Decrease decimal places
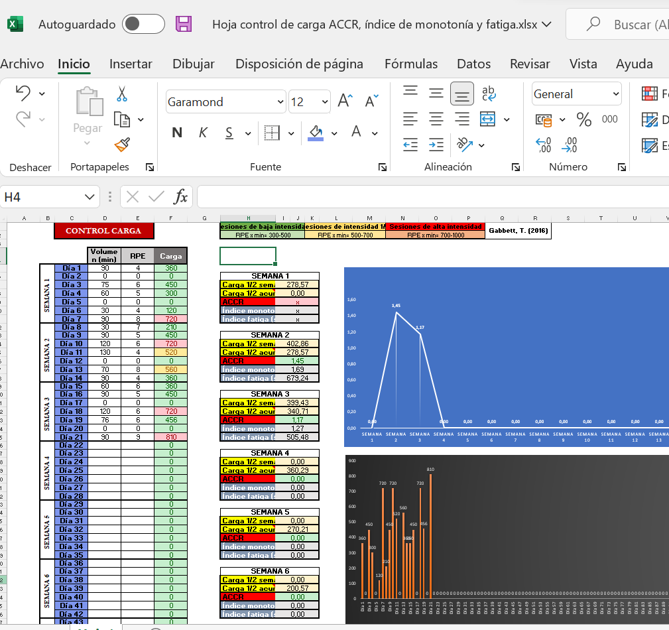The height and width of the screenshot is (630, 669). [569, 145]
